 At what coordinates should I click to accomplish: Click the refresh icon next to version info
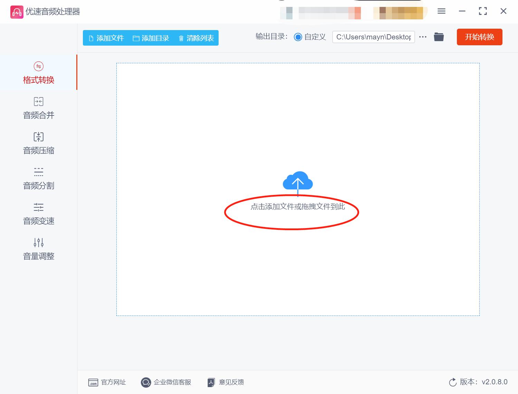click(x=453, y=382)
